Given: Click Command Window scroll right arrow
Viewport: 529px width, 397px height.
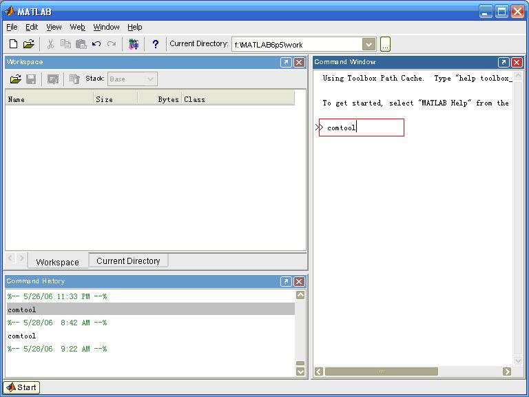Looking at the screenshot, I should pos(507,371).
